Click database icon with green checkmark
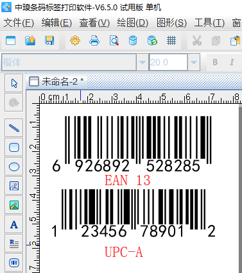Image resolution: width=242 pixels, height=273 pixels. tap(152, 40)
